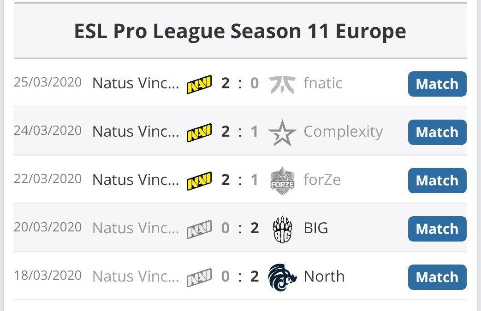Select the Complexity team name
Viewport: 481px width, 311px height.
click(343, 132)
